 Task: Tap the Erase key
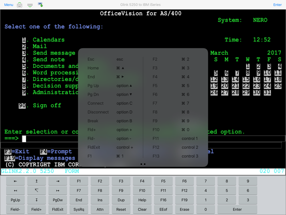[x=184, y=210]
